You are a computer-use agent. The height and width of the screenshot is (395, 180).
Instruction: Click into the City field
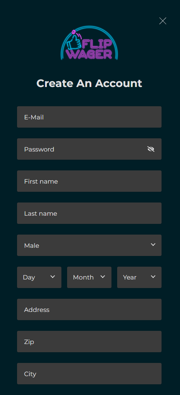pyautogui.click(x=89, y=374)
